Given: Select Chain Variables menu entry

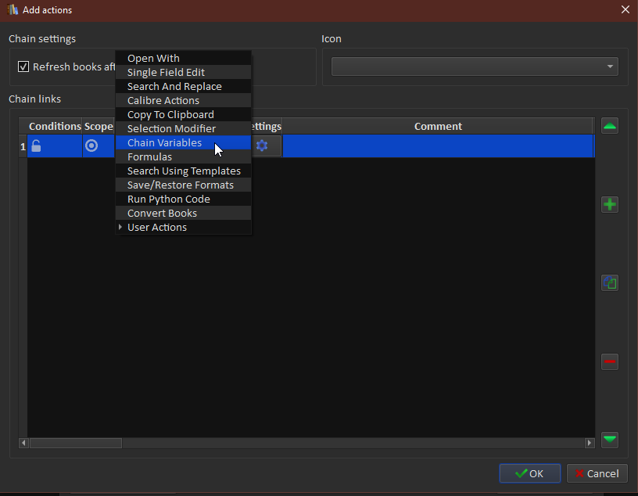Looking at the screenshot, I should 183,142.
